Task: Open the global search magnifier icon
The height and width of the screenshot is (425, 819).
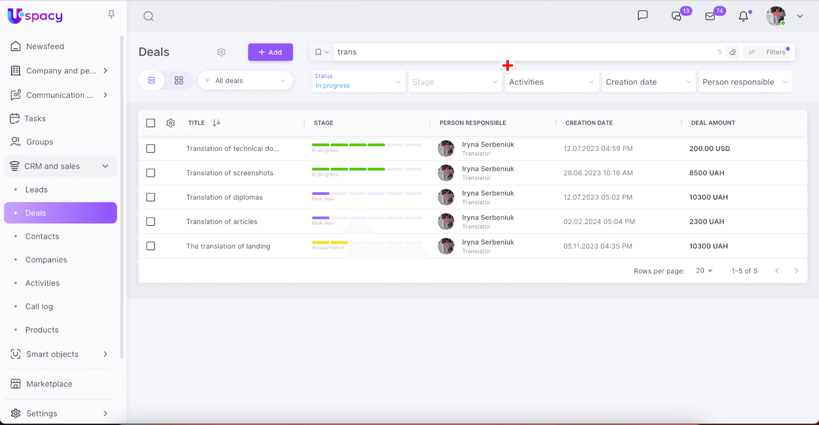Action: [x=148, y=16]
